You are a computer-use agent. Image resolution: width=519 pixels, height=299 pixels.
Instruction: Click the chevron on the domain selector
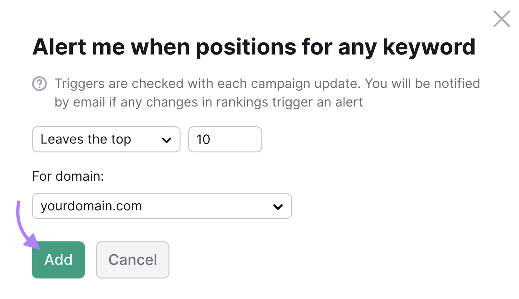click(x=277, y=206)
